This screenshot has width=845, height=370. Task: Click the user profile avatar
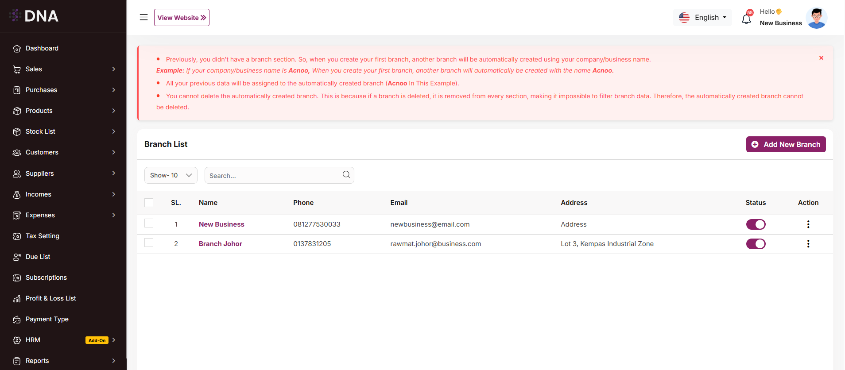816,18
